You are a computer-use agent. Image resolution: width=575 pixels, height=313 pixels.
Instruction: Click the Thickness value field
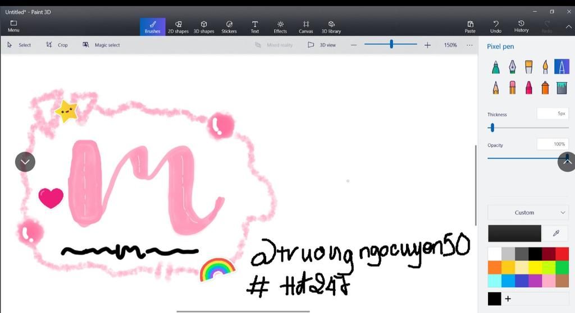553,113
